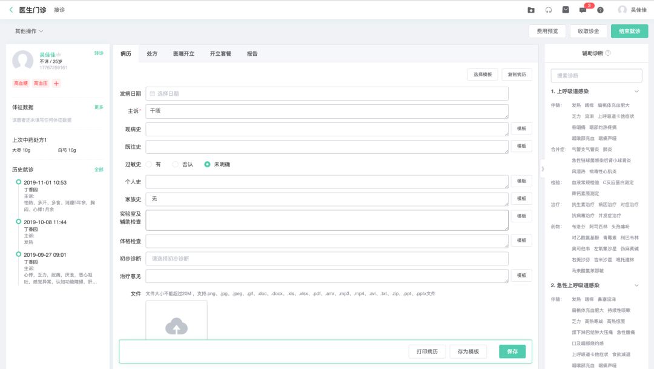Open the 其他操作 dropdown
This screenshot has height=369, width=654.
point(29,32)
